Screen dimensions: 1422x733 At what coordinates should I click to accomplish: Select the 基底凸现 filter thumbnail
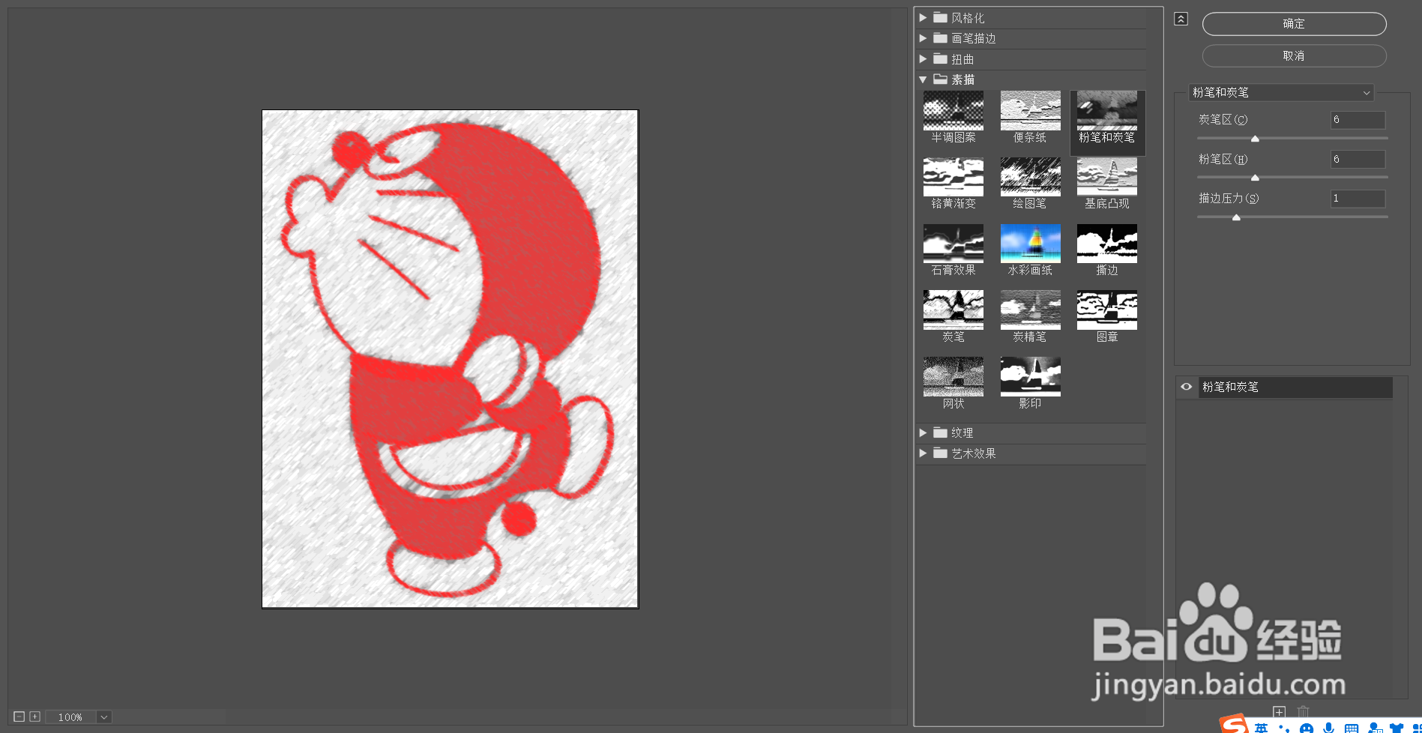[1106, 177]
